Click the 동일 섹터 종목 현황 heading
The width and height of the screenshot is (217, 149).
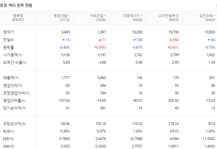[x=16, y=5]
